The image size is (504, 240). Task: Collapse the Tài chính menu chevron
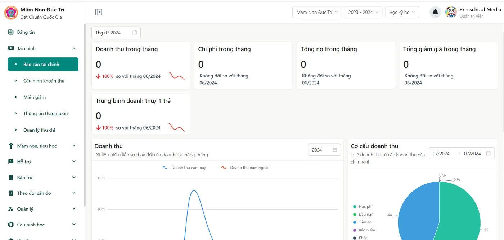(74, 48)
